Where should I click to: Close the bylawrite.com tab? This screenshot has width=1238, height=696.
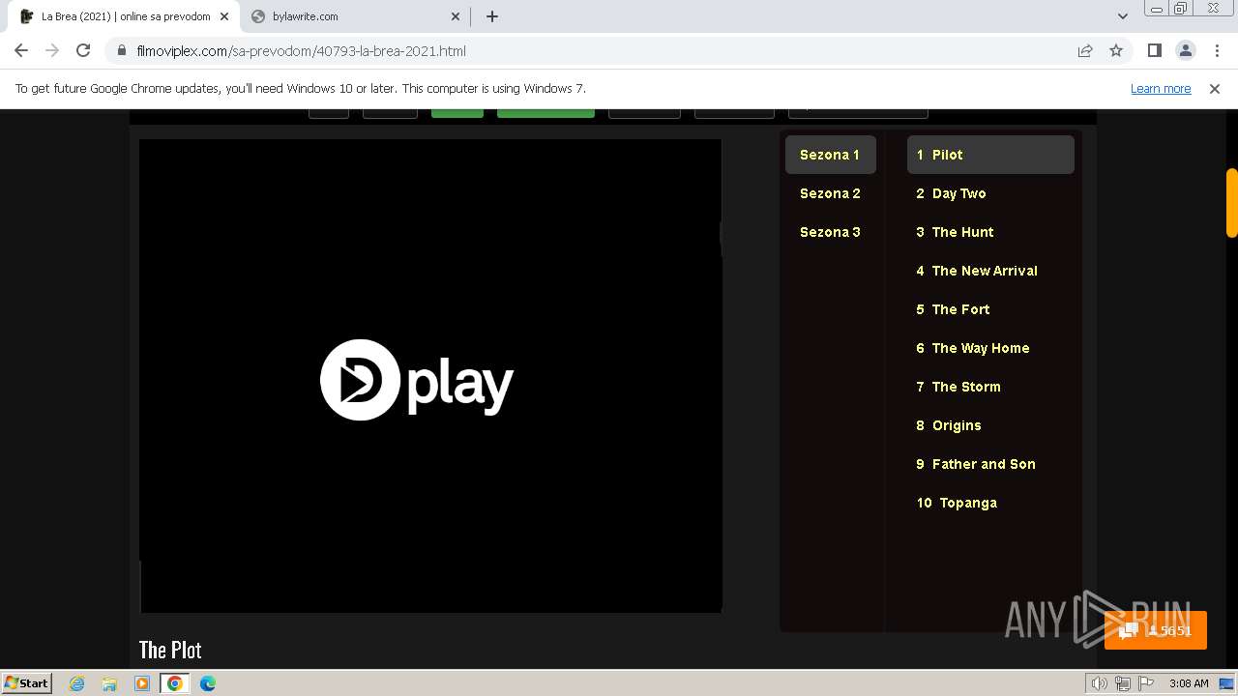click(x=457, y=16)
